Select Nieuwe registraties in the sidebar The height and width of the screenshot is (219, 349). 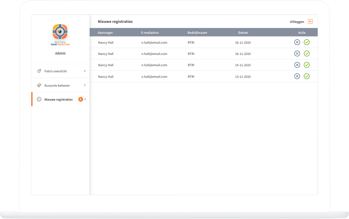(61, 99)
